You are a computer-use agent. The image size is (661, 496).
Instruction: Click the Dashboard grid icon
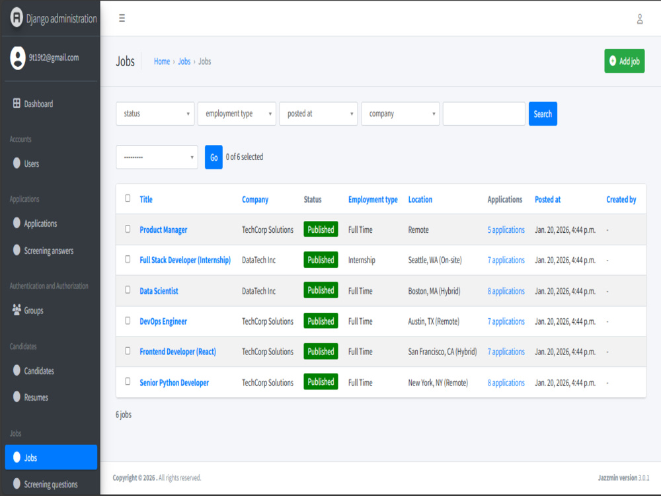coord(17,103)
